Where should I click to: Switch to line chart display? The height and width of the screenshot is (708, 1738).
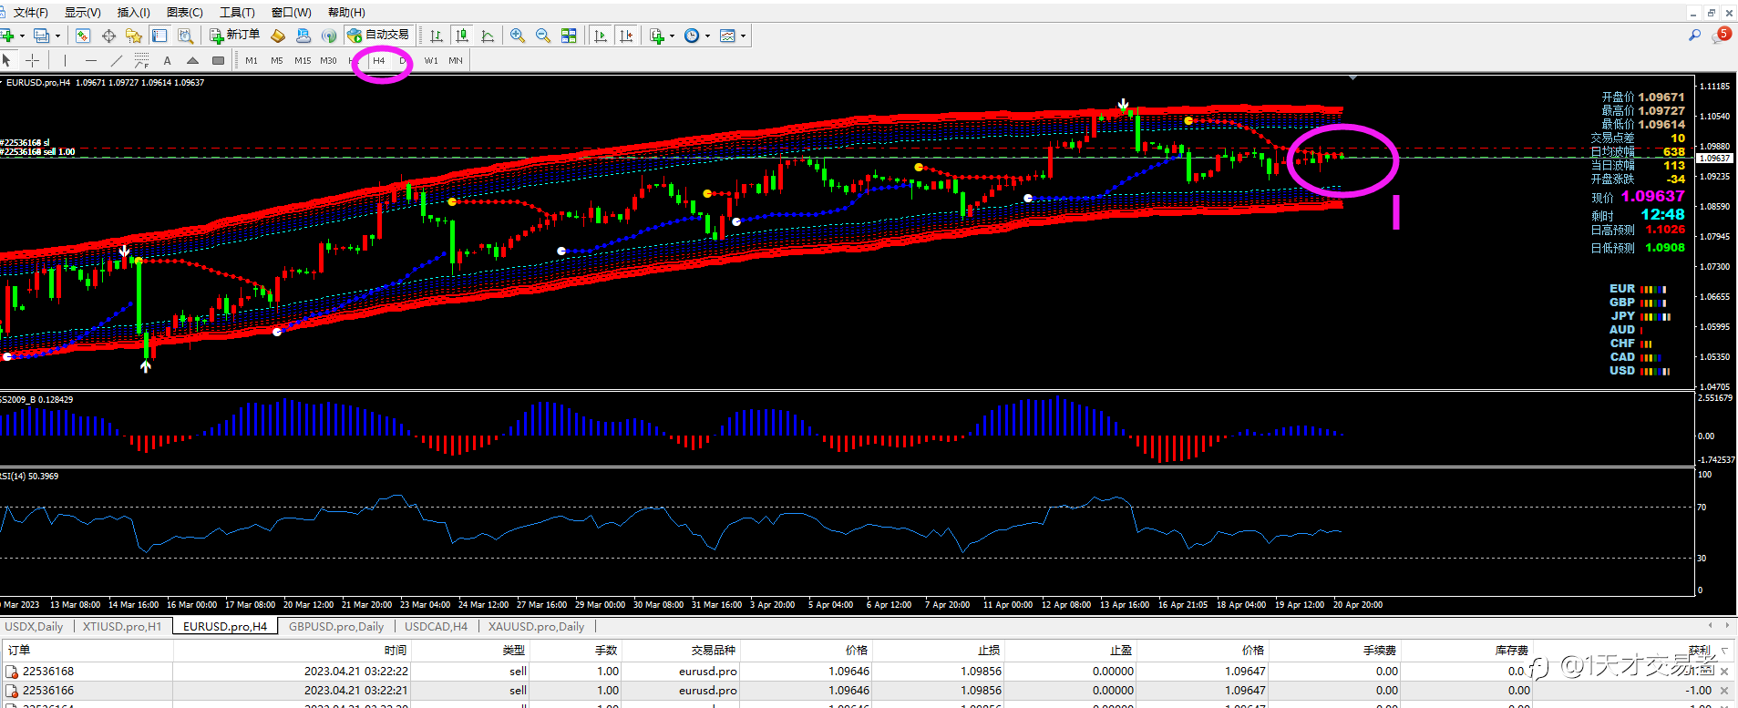488,36
